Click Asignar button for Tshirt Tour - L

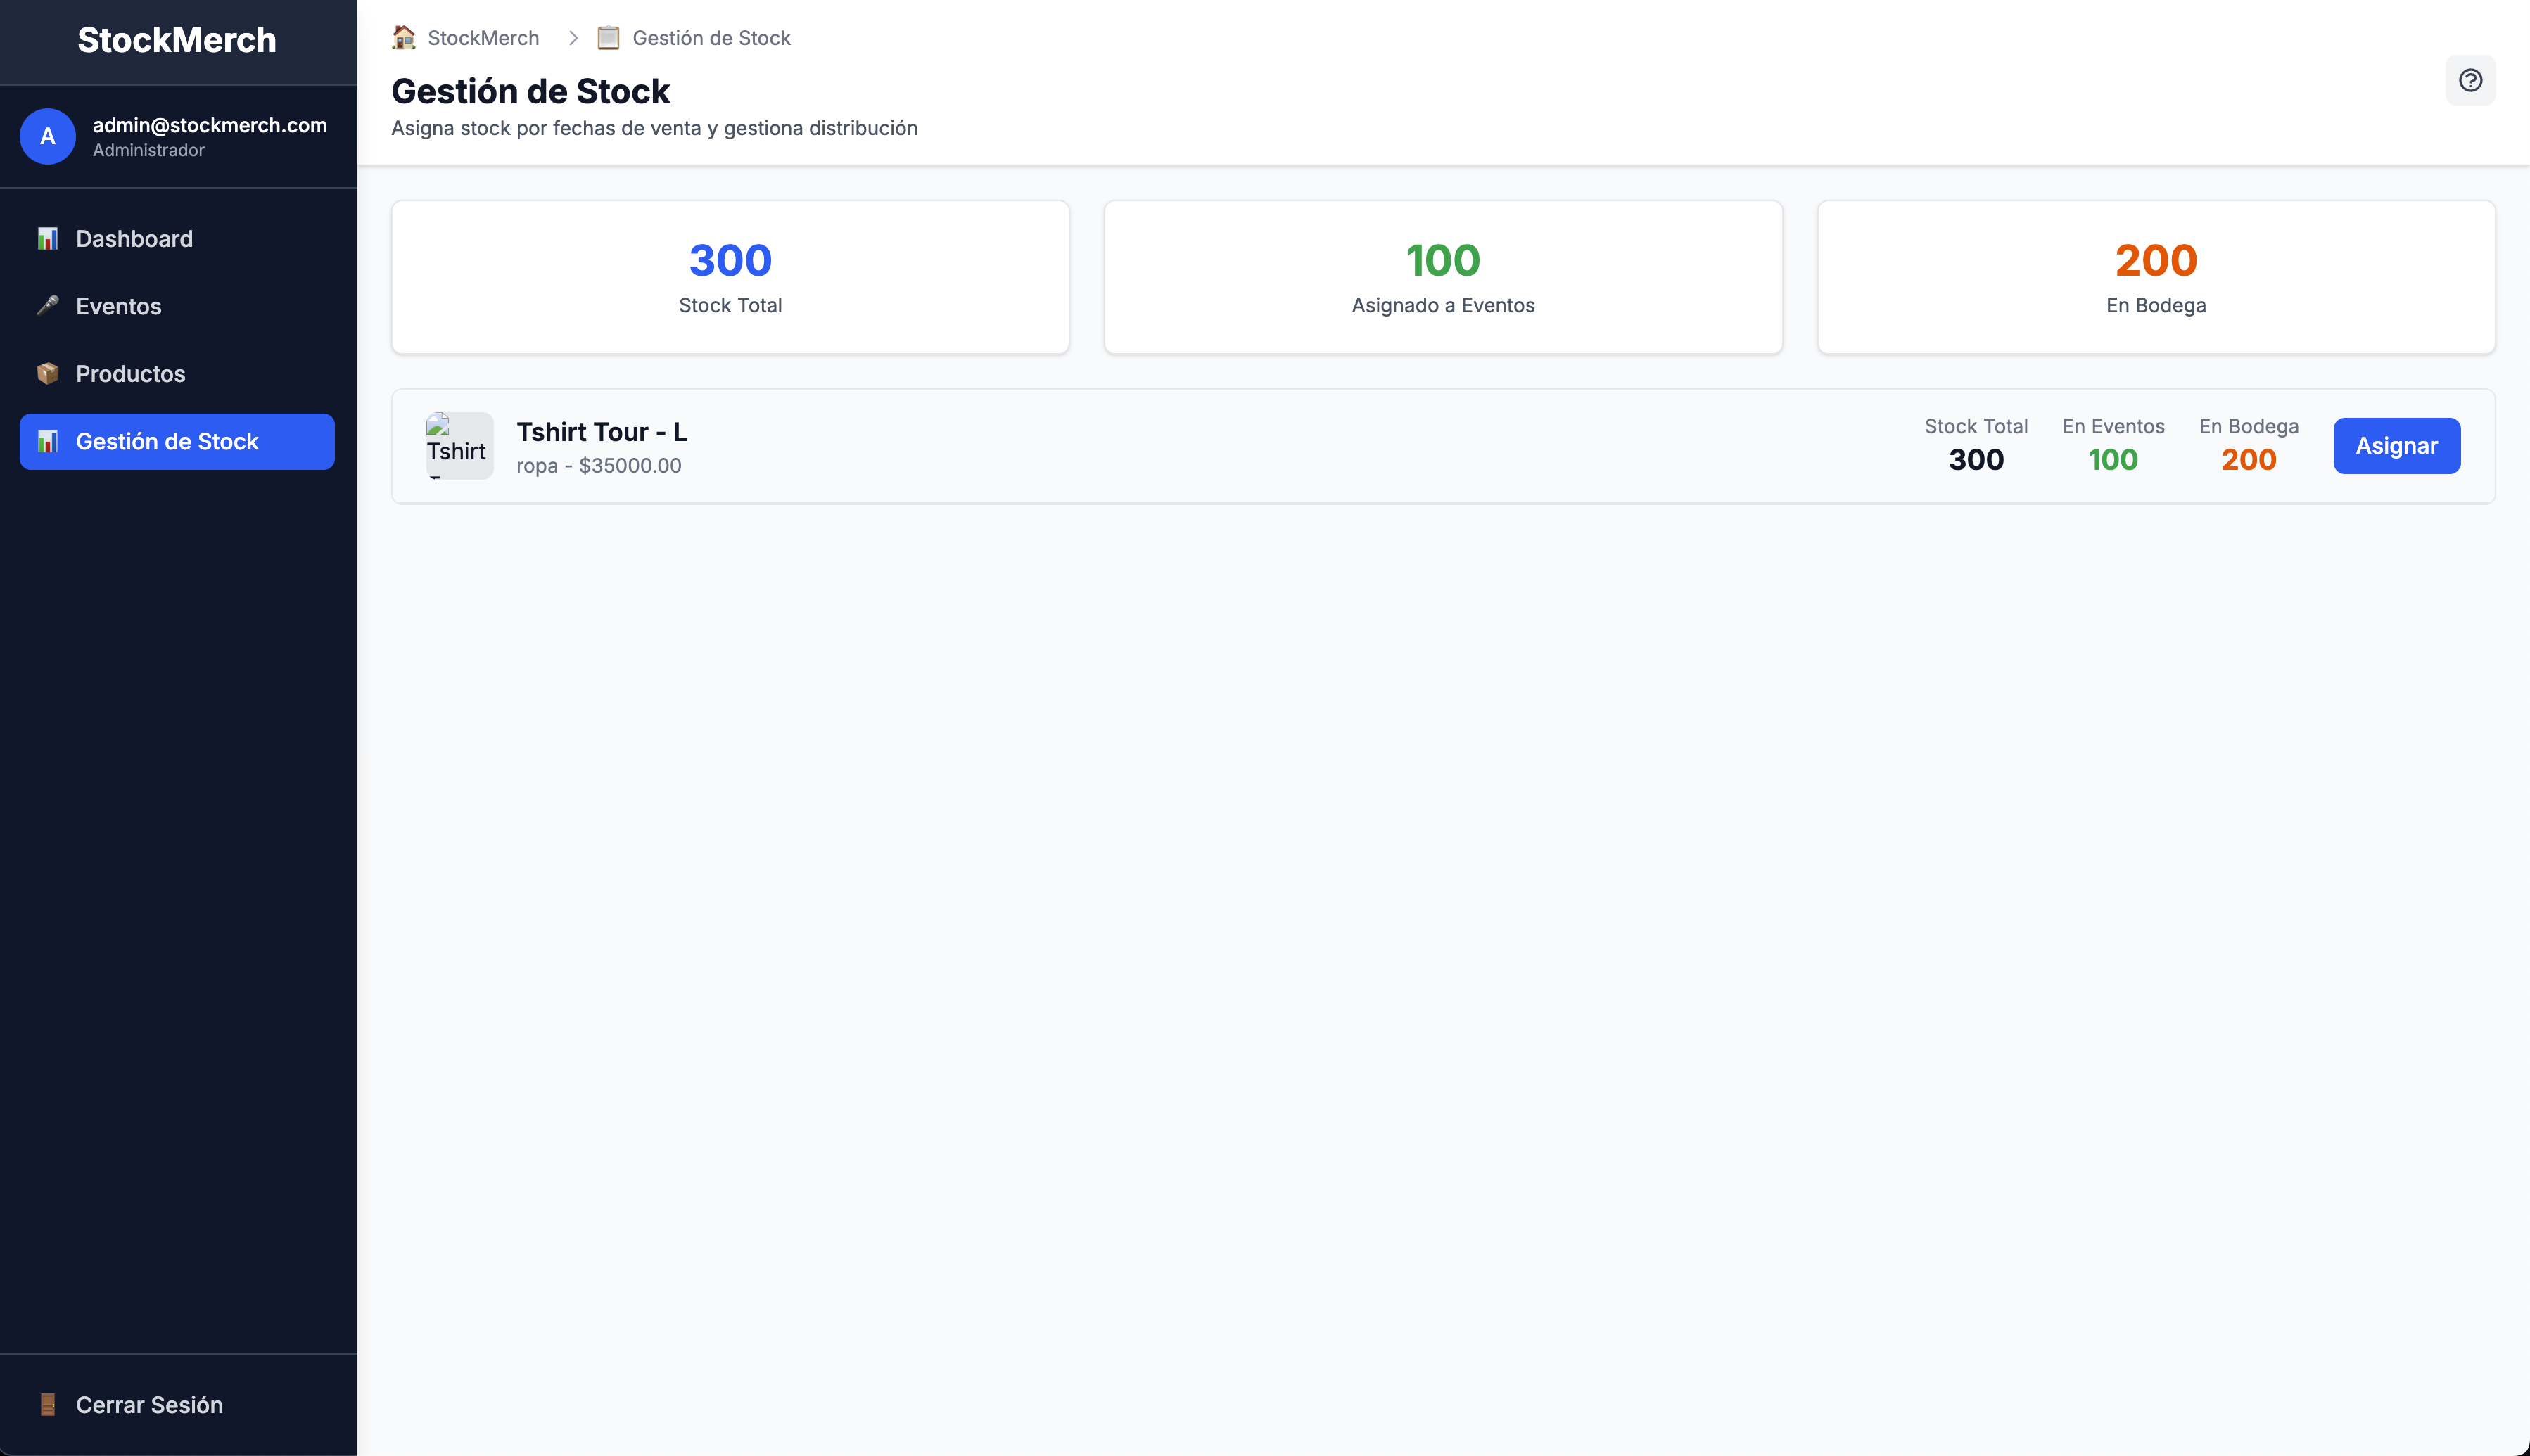(x=2396, y=446)
